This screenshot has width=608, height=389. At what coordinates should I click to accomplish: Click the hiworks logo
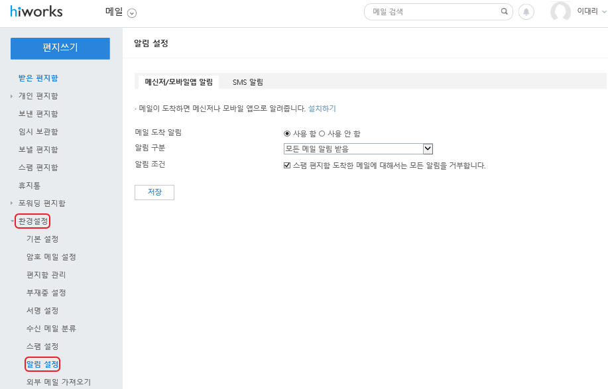pyautogui.click(x=35, y=12)
